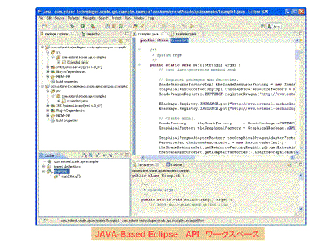
Task: Click the green Run icon
Action: (x=83, y=26)
